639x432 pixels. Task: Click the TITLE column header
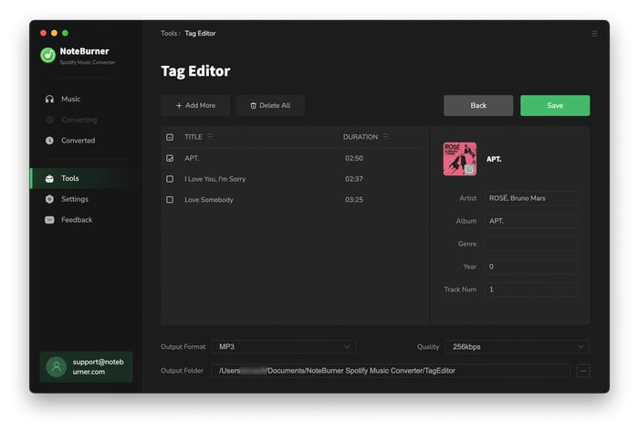coord(194,137)
